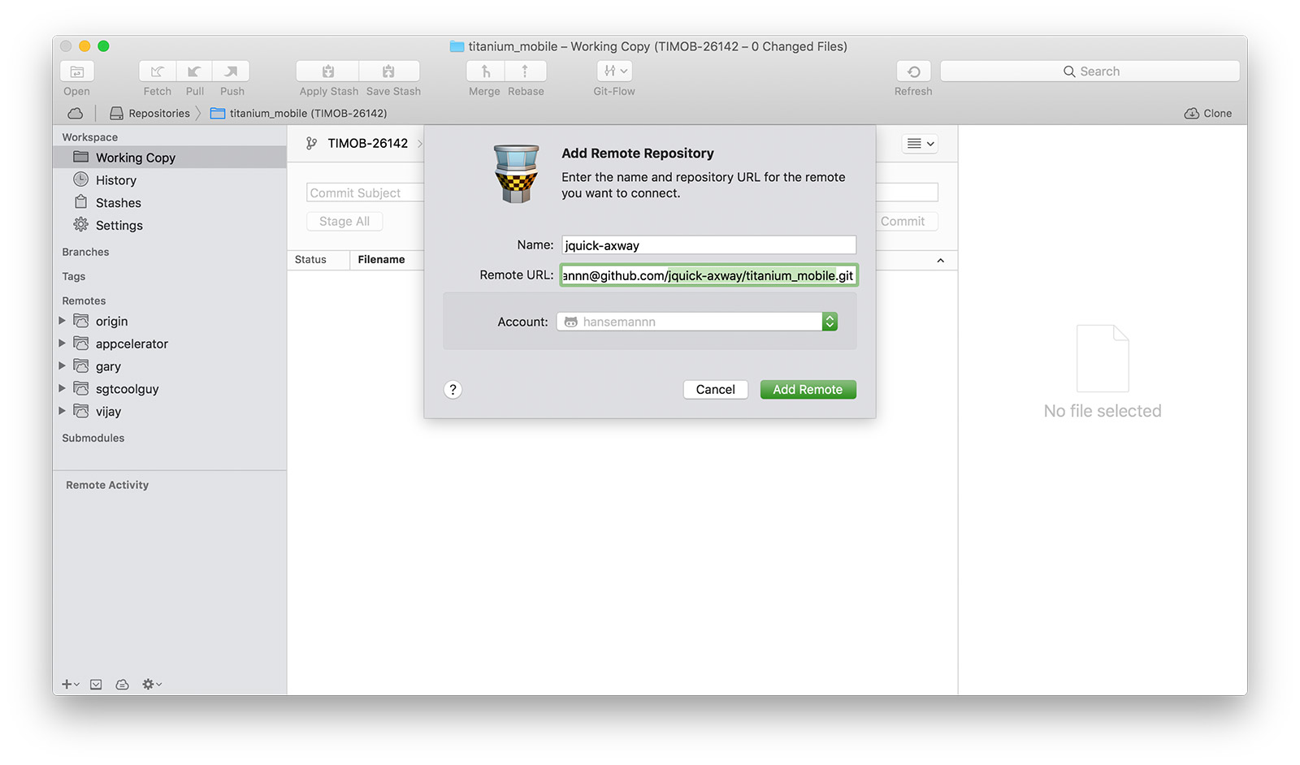Open the Account dropdown showing hansemannn
The height and width of the screenshot is (765, 1300).
697,322
